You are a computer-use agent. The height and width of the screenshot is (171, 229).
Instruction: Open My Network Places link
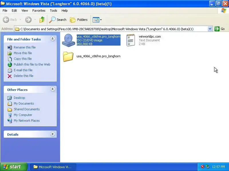pos(27,121)
